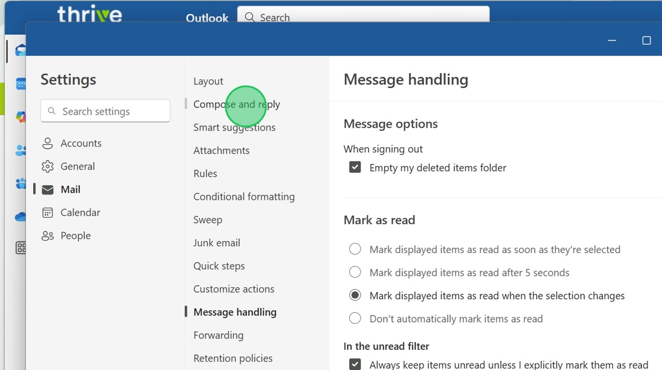Viewport: 662px width, 370px height.
Task: Open OneDrive from the app rail
Action: click(21, 217)
